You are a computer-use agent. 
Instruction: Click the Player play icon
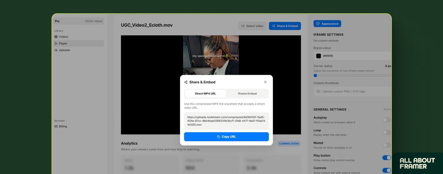(56, 43)
